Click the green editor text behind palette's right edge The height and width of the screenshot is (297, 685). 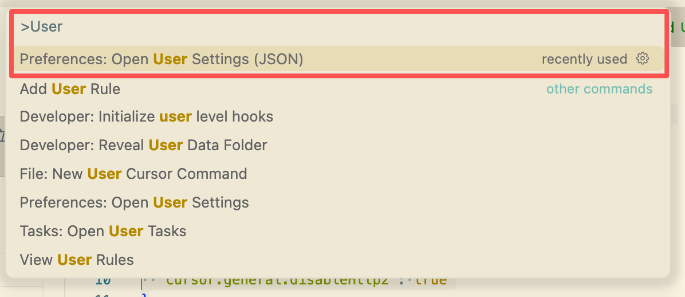(x=682, y=26)
